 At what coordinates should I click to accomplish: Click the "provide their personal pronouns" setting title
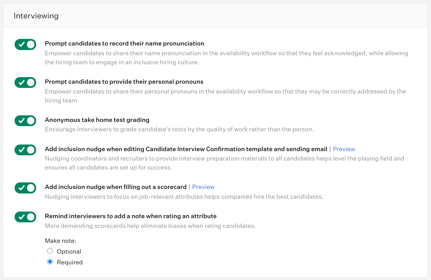pos(124,82)
